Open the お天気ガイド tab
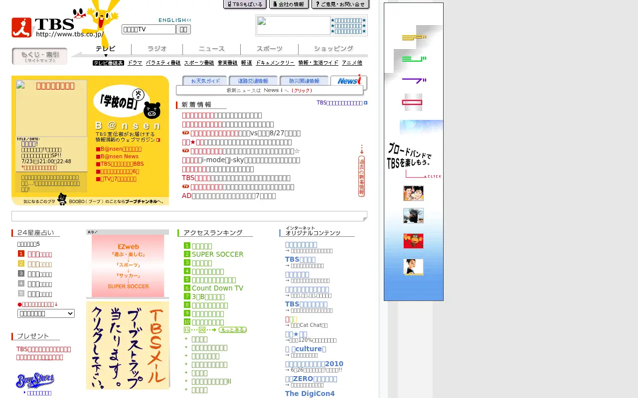 click(x=205, y=81)
